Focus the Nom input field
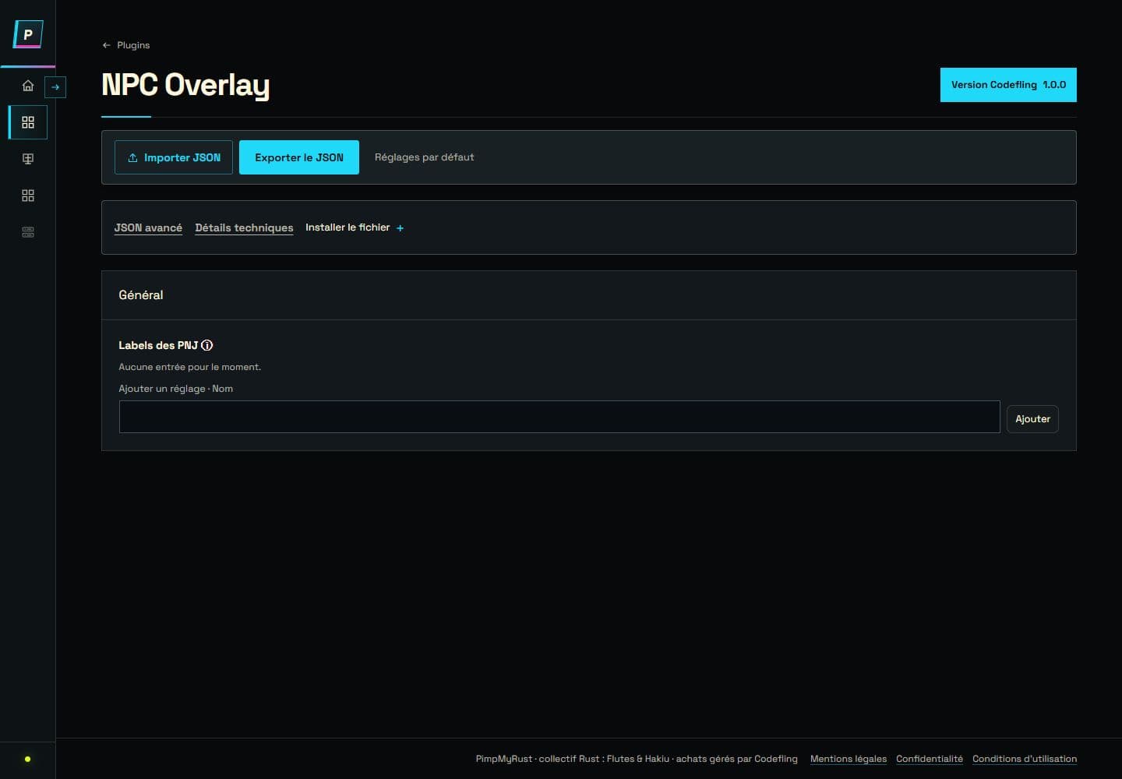The height and width of the screenshot is (779, 1122). point(559,417)
